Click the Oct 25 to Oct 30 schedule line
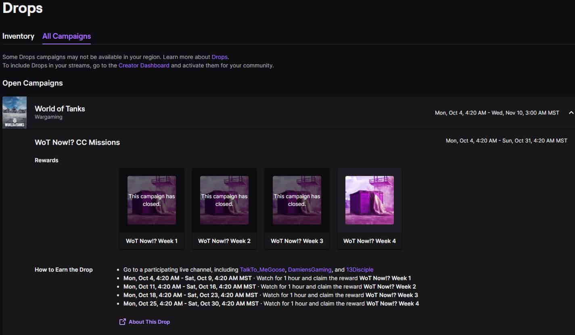575x335 pixels. tap(271, 304)
